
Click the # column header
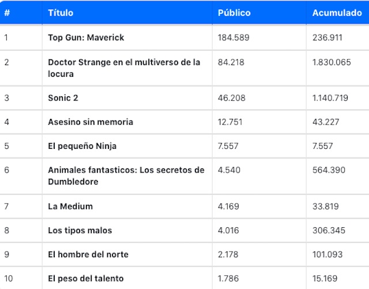tap(7, 13)
